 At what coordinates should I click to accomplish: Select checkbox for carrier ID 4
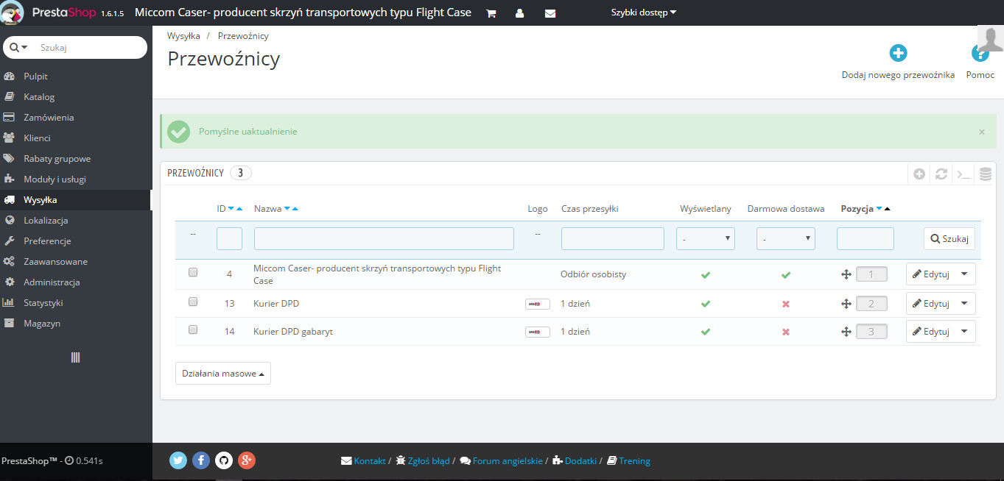point(193,272)
